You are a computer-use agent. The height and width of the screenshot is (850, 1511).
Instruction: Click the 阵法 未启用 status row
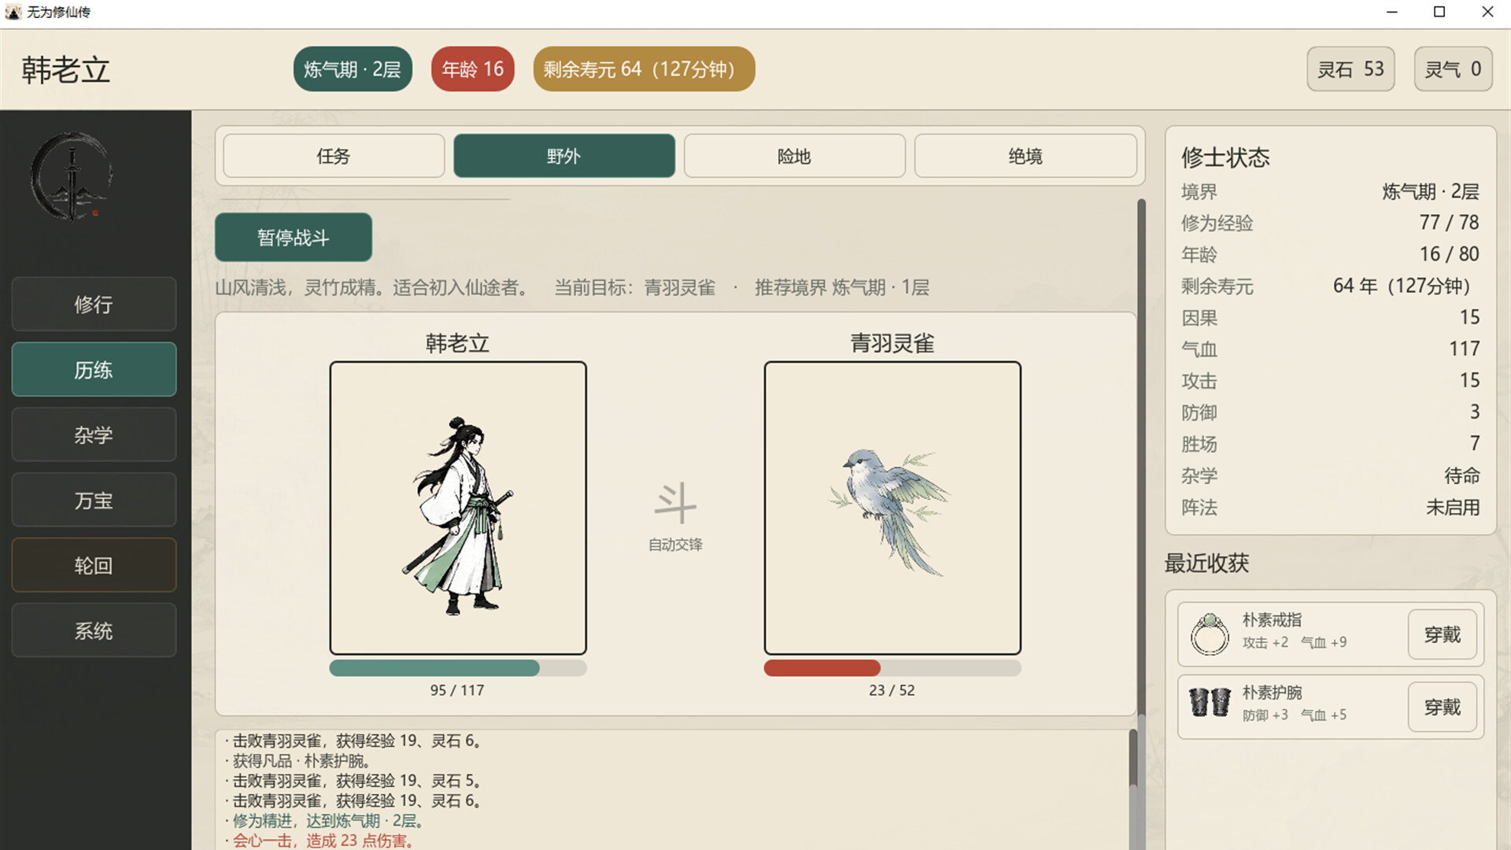[x=1330, y=507]
